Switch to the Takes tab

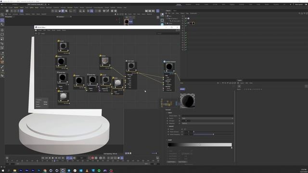175,11
